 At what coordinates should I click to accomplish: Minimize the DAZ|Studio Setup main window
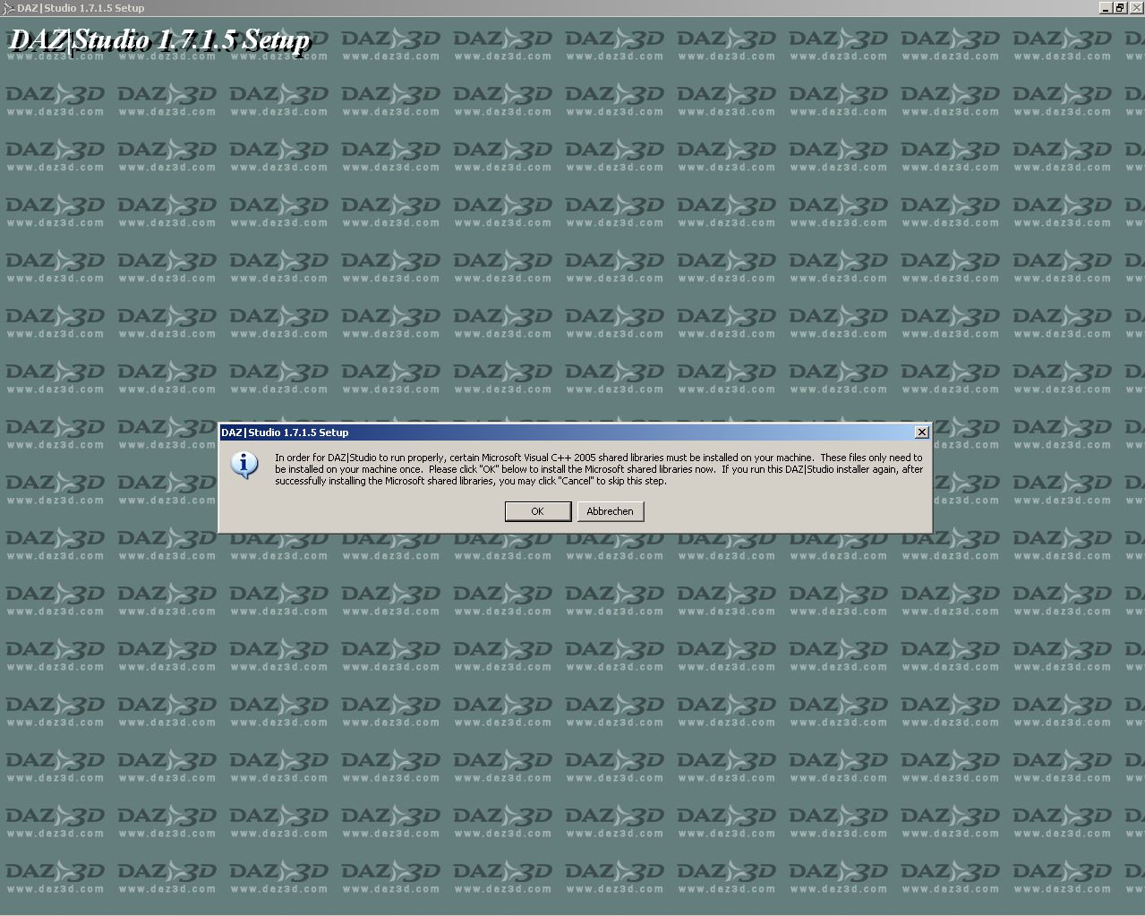click(x=1106, y=7)
